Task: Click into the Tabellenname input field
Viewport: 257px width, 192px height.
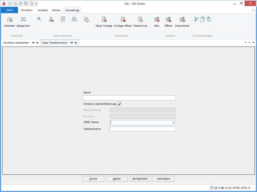Action: (x=142, y=129)
